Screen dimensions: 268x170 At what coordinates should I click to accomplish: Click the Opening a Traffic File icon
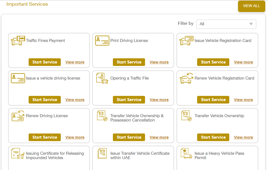pyautogui.click(x=102, y=78)
